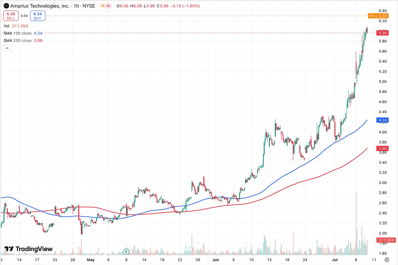Viewport: 398px width, 265px height.
Task: Select the Vol 211.28K indicator legend
Action: tap(16, 26)
